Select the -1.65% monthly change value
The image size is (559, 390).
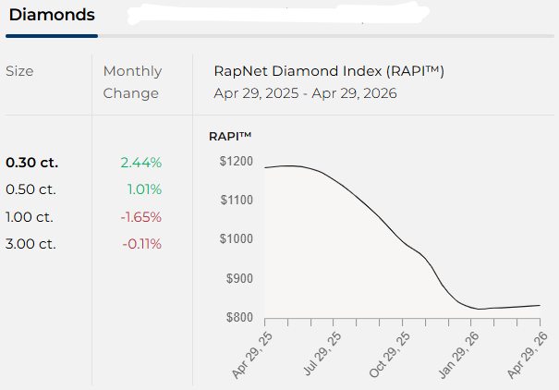pyautogui.click(x=141, y=217)
